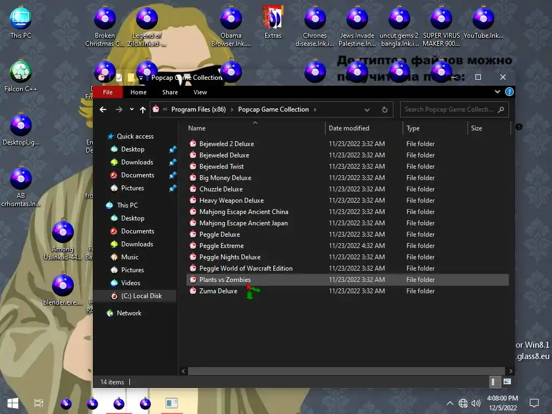Sort by Type column header

click(435, 128)
